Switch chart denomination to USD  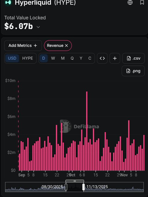click(x=12, y=58)
